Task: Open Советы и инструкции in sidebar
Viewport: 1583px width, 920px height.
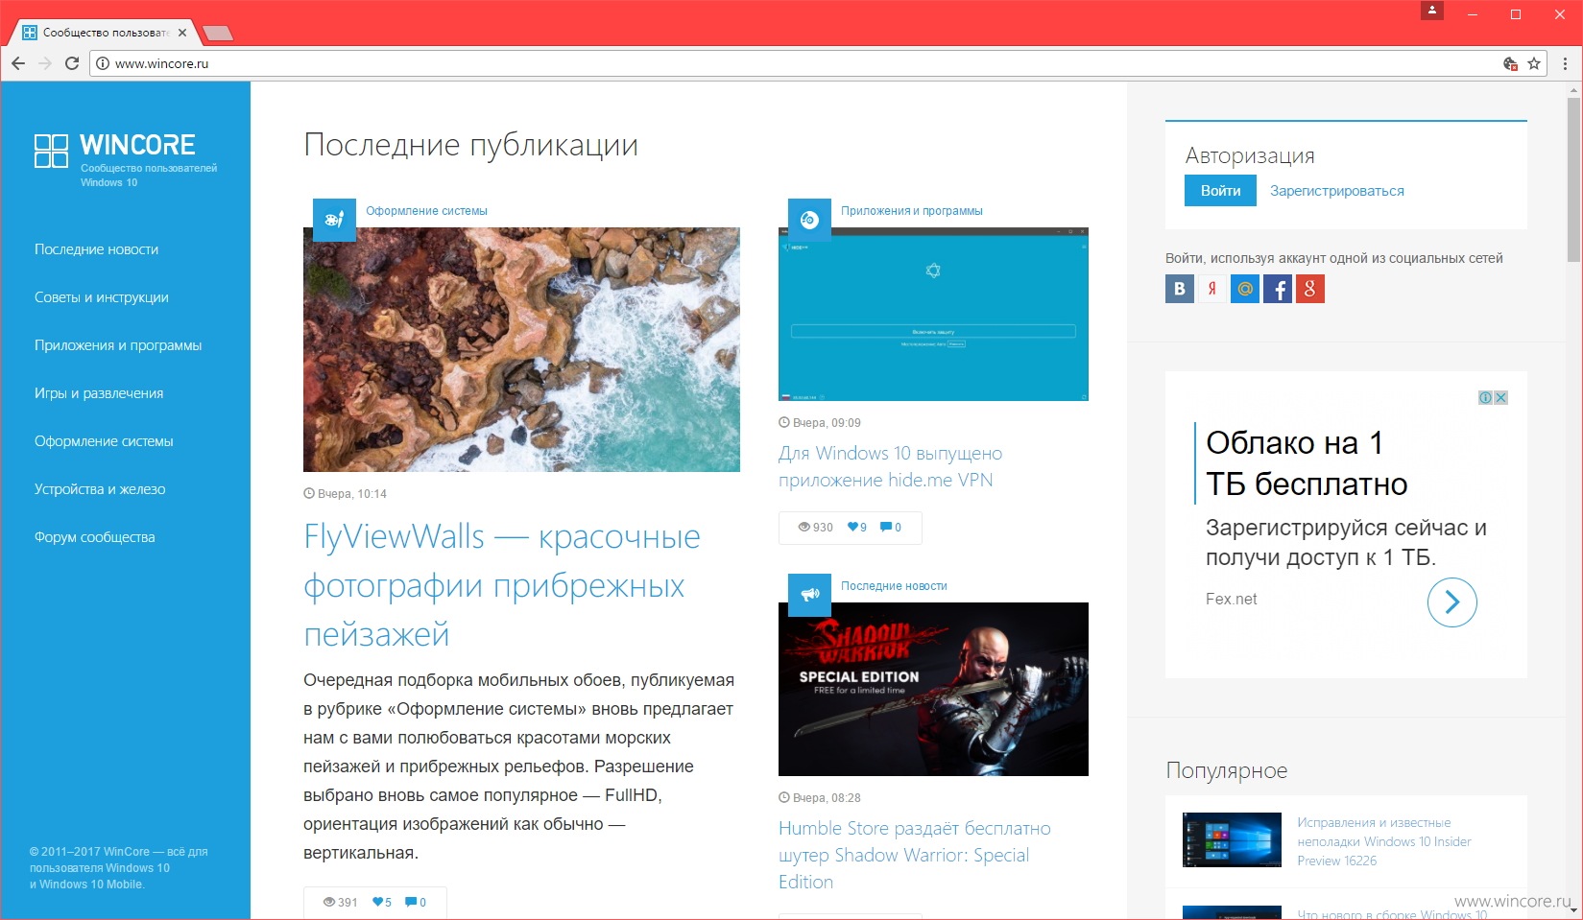Action: 102,297
